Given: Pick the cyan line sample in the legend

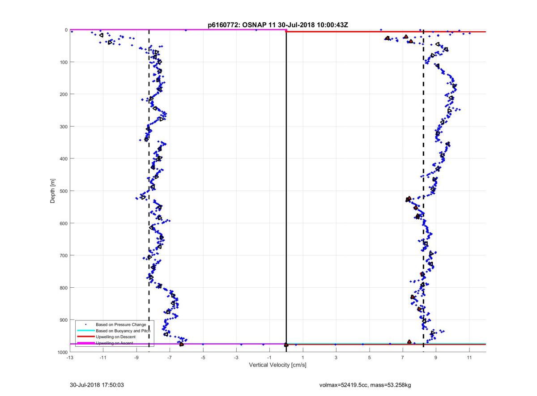Looking at the screenshot, I should (x=85, y=330).
